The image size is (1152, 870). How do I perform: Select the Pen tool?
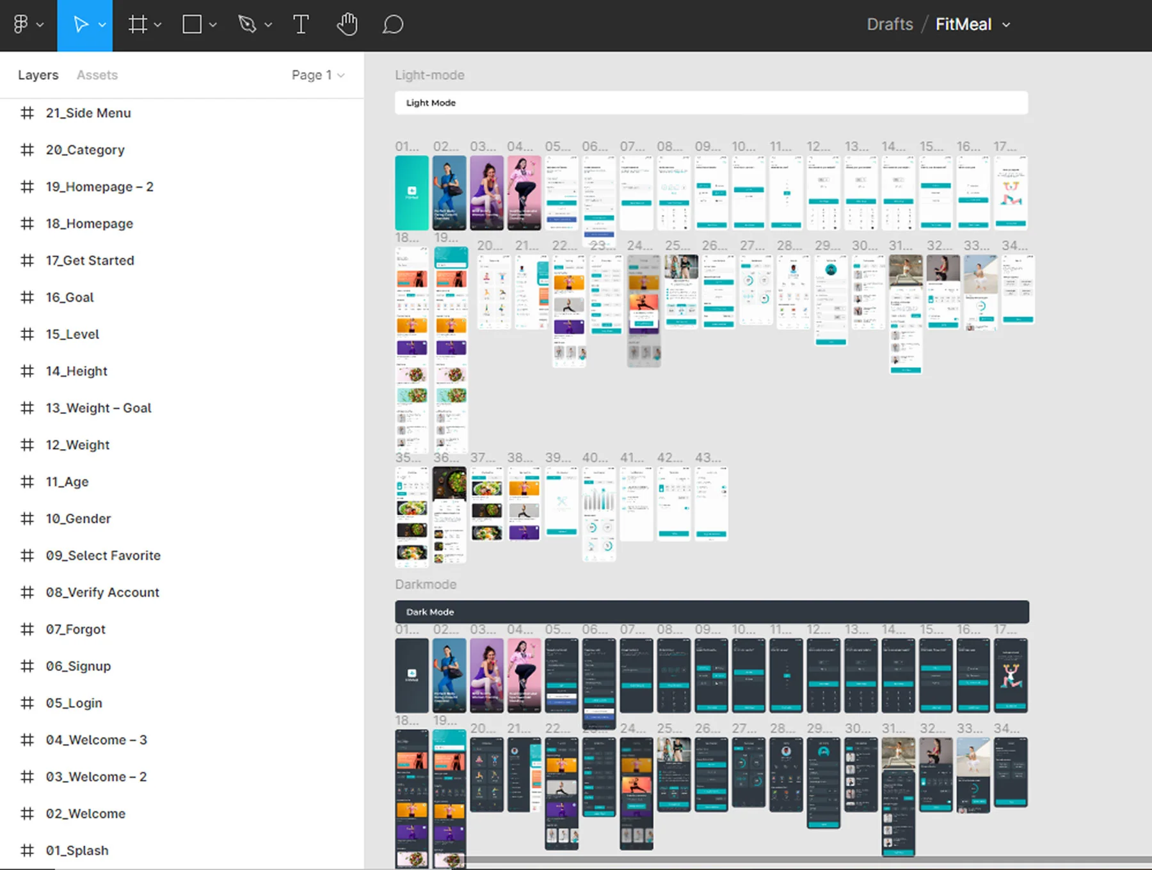(247, 25)
